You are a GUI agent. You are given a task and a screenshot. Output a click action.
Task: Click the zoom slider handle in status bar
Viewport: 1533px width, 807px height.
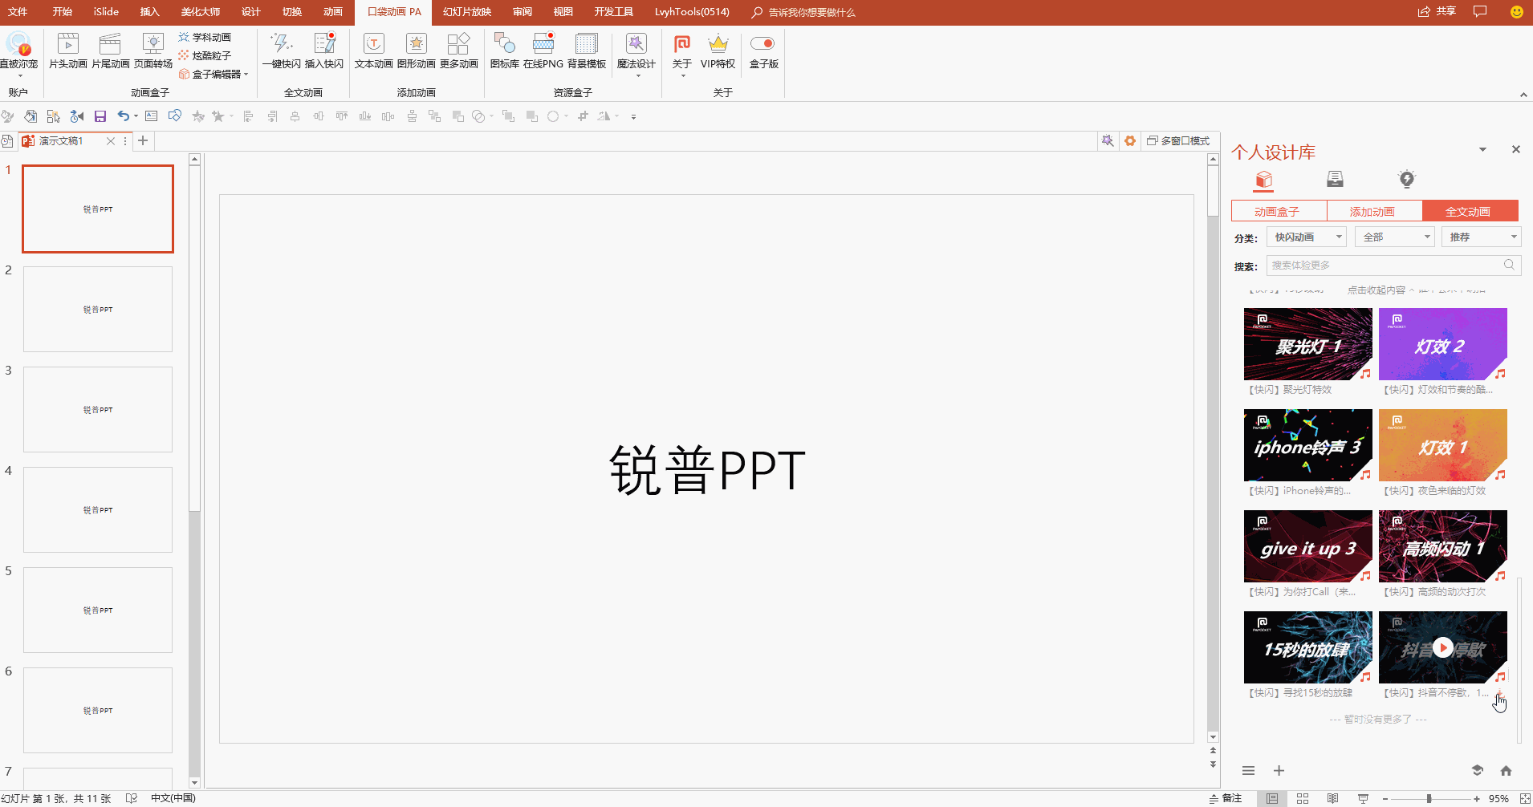click(1429, 799)
